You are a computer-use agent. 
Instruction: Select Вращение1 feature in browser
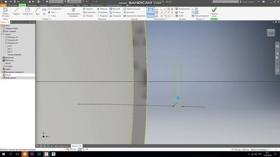point(8,58)
